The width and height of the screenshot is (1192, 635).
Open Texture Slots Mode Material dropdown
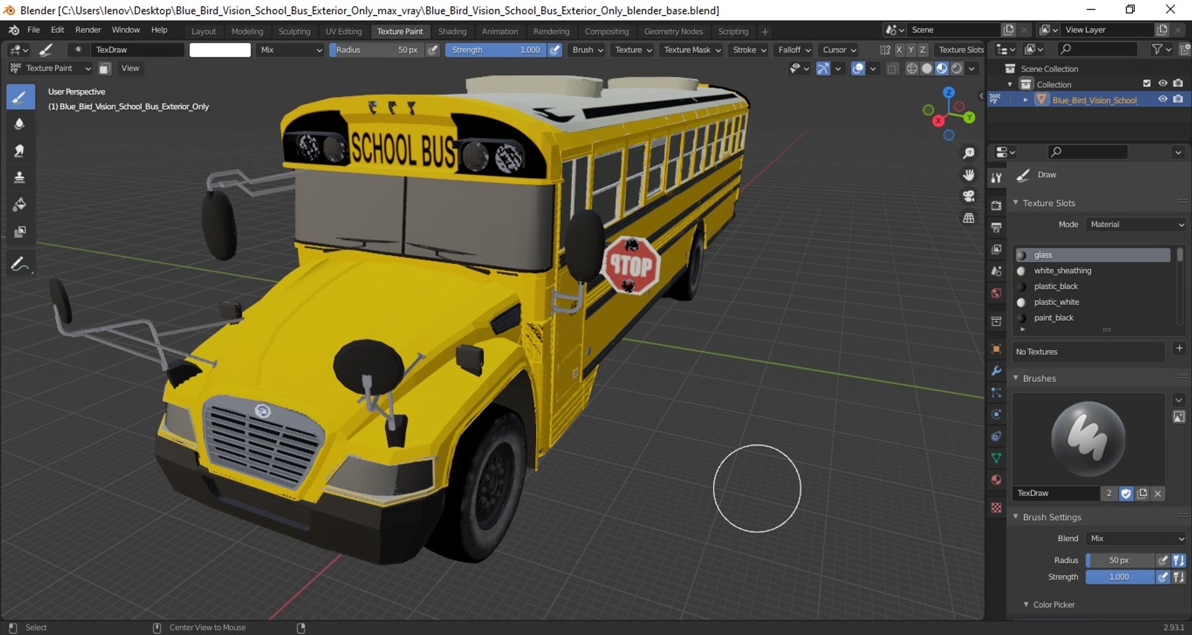(x=1136, y=225)
